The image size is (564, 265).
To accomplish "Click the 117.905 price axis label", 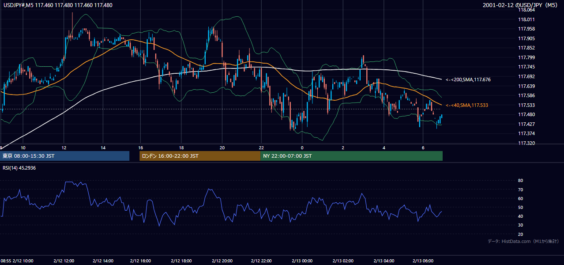I will (x=526, y=38).
